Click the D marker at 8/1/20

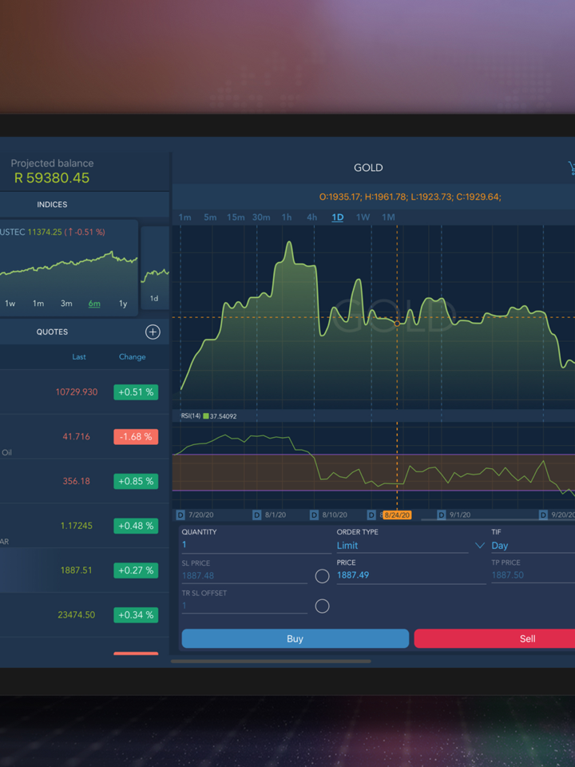[257, 515]
